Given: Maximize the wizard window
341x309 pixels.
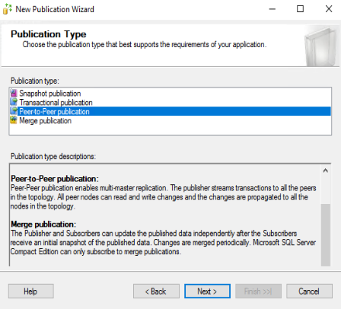Looking at the screenshot, I should coord(300,9).
